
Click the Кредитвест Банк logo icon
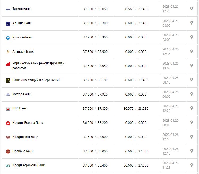point(8,137)
